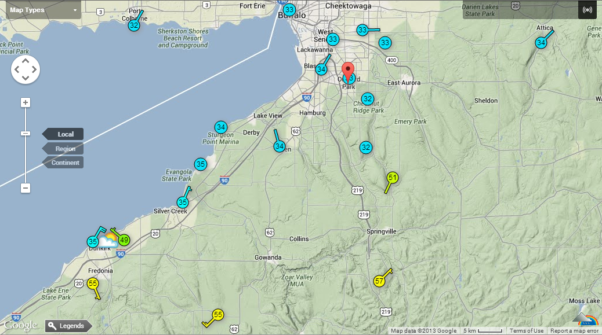602x335 pixels.
Task: Select the 34° station at Attica
Action: pyautogui.click(x=541, y=42)
